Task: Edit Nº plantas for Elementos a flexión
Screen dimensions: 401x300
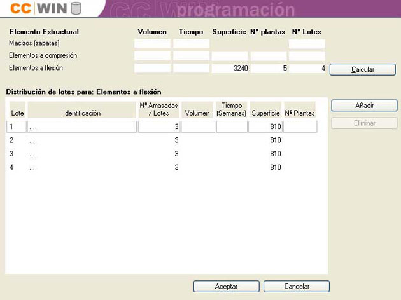Action: point(268,68)
